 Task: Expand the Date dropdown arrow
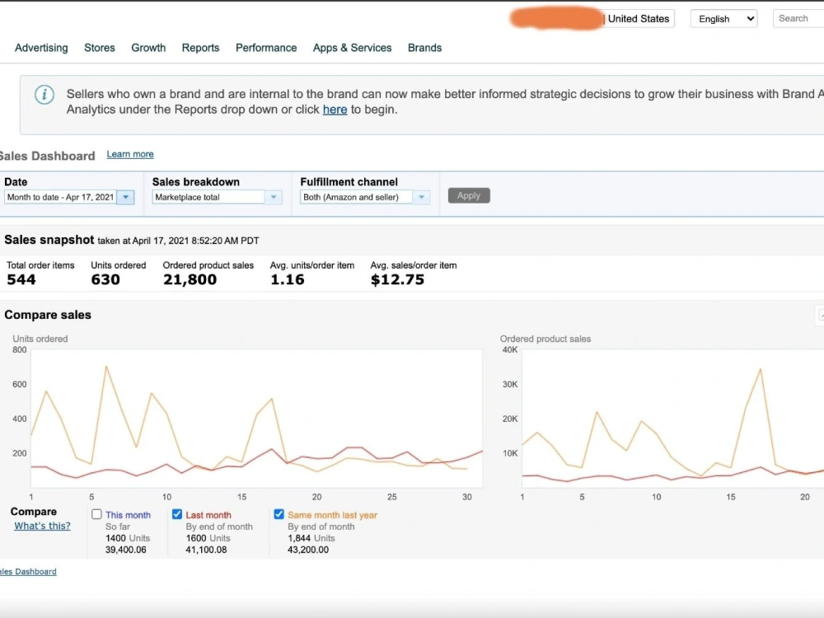(125, 197)
